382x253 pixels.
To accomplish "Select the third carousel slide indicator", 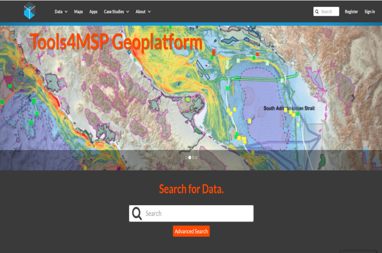I will coord(193,157).
